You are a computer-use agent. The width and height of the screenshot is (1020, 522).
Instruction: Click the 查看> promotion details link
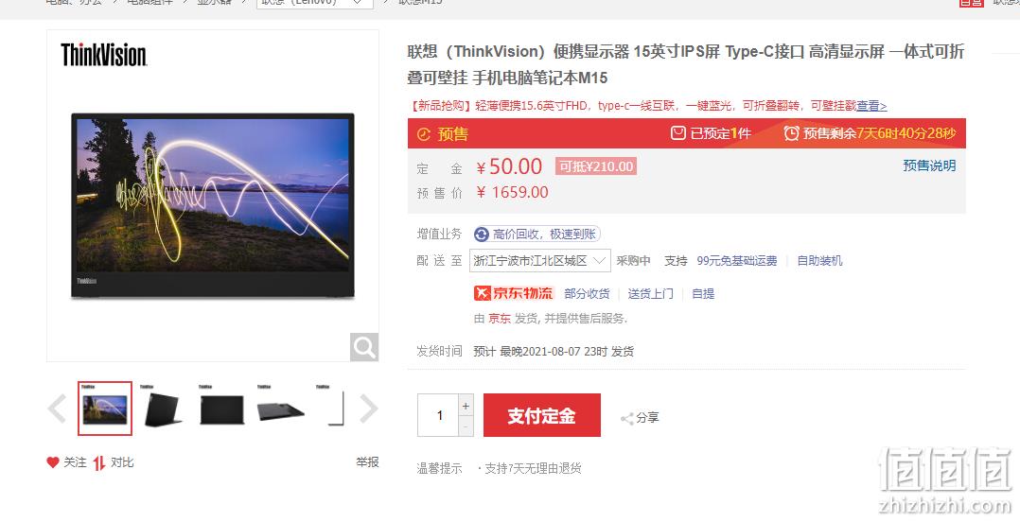pos(871,105)
